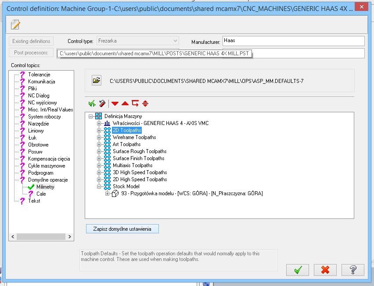Select the NC Dialog control topic
The width and height of the screenshot is (374, 286).
(39, 96)
